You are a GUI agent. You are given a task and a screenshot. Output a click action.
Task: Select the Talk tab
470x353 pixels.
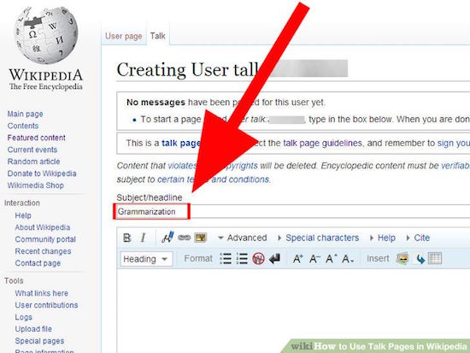pos(158,36)
